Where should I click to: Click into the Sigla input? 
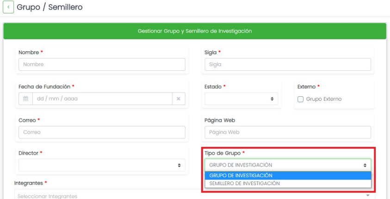click(x=287, y=64)
